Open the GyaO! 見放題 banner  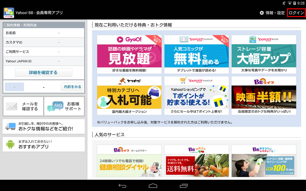[x=129, y=54]
